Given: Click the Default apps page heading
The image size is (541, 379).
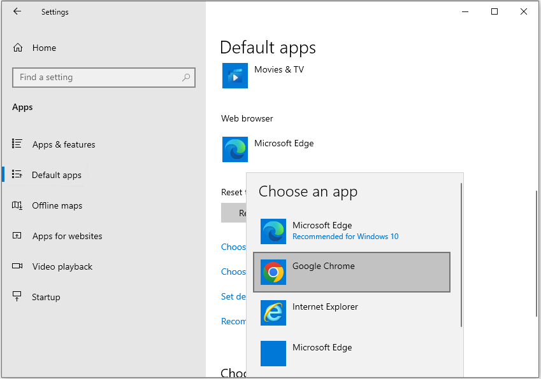Looking at the screenshot, I should [268, 48].
